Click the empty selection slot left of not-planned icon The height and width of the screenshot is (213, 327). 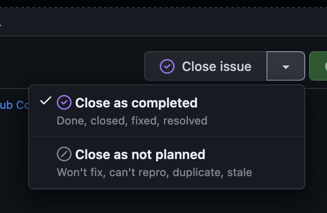46,154
